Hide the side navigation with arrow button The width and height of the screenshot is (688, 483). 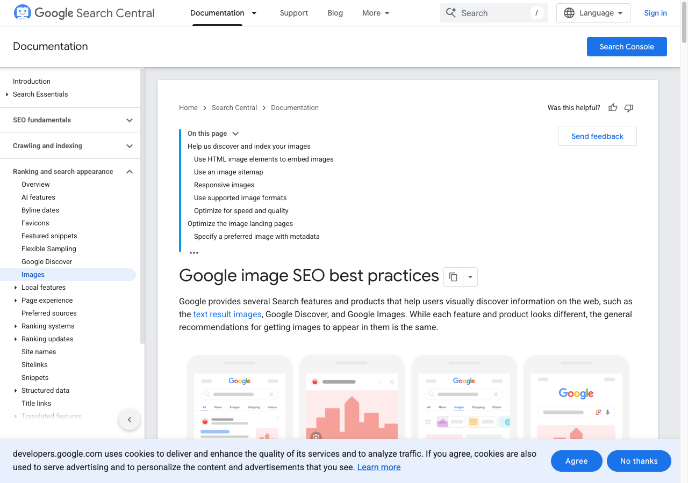click(x=130, y=420)
